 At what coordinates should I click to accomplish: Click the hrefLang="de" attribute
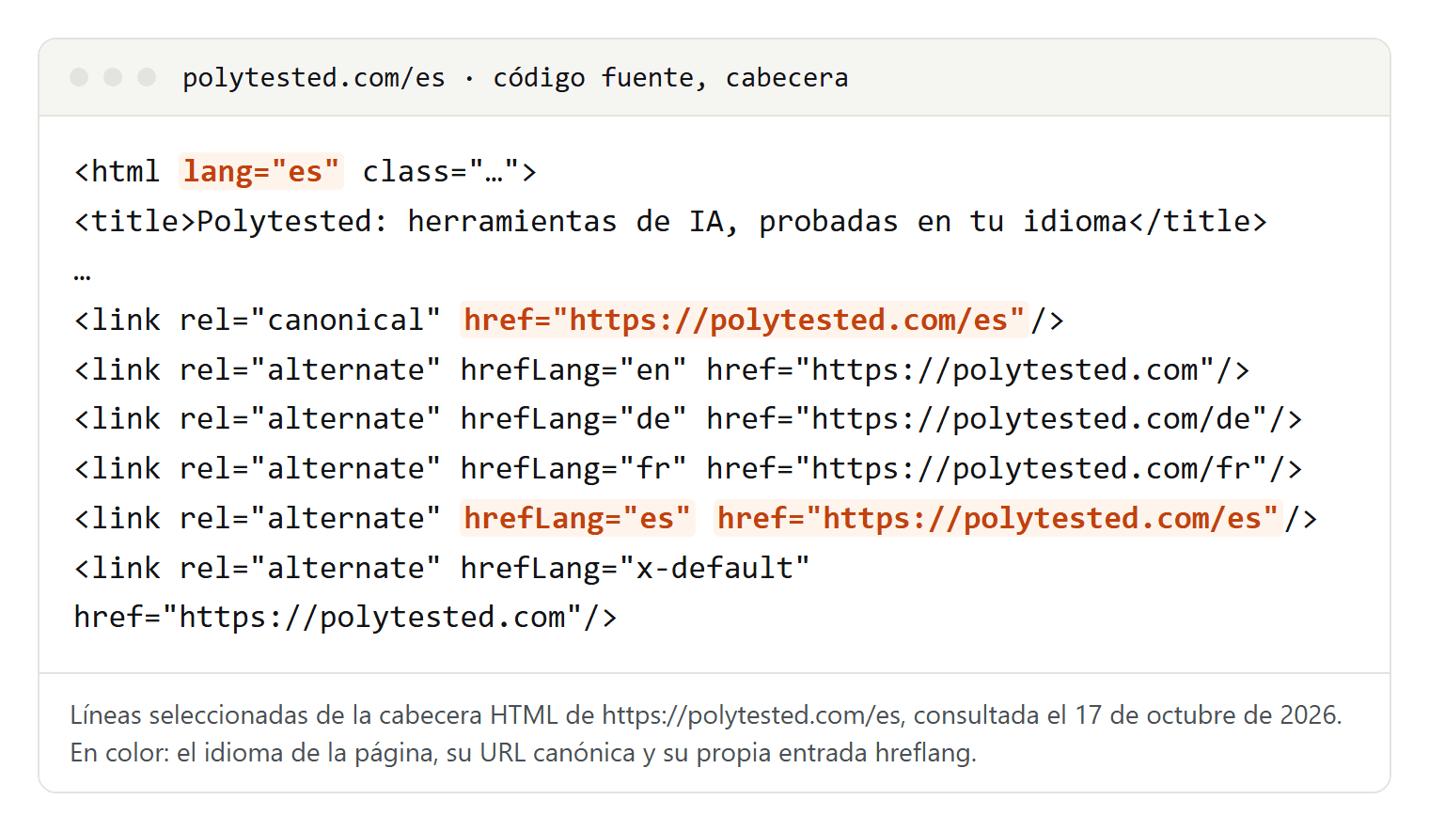(x=573, y=418)
